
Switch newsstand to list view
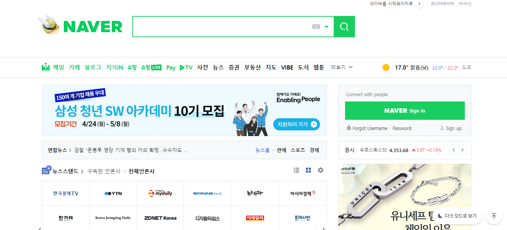point(296,170)
